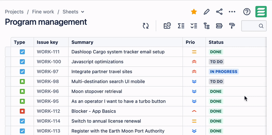The image size is (272, 135).
Task: Click the medium priority icon for WORK-111
Action: 194,52
